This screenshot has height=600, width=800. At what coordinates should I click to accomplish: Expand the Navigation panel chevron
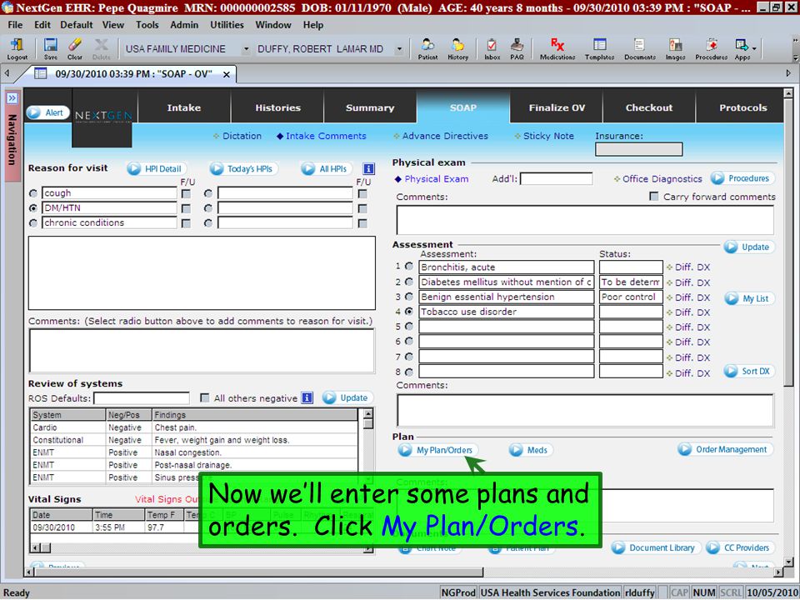12,97
